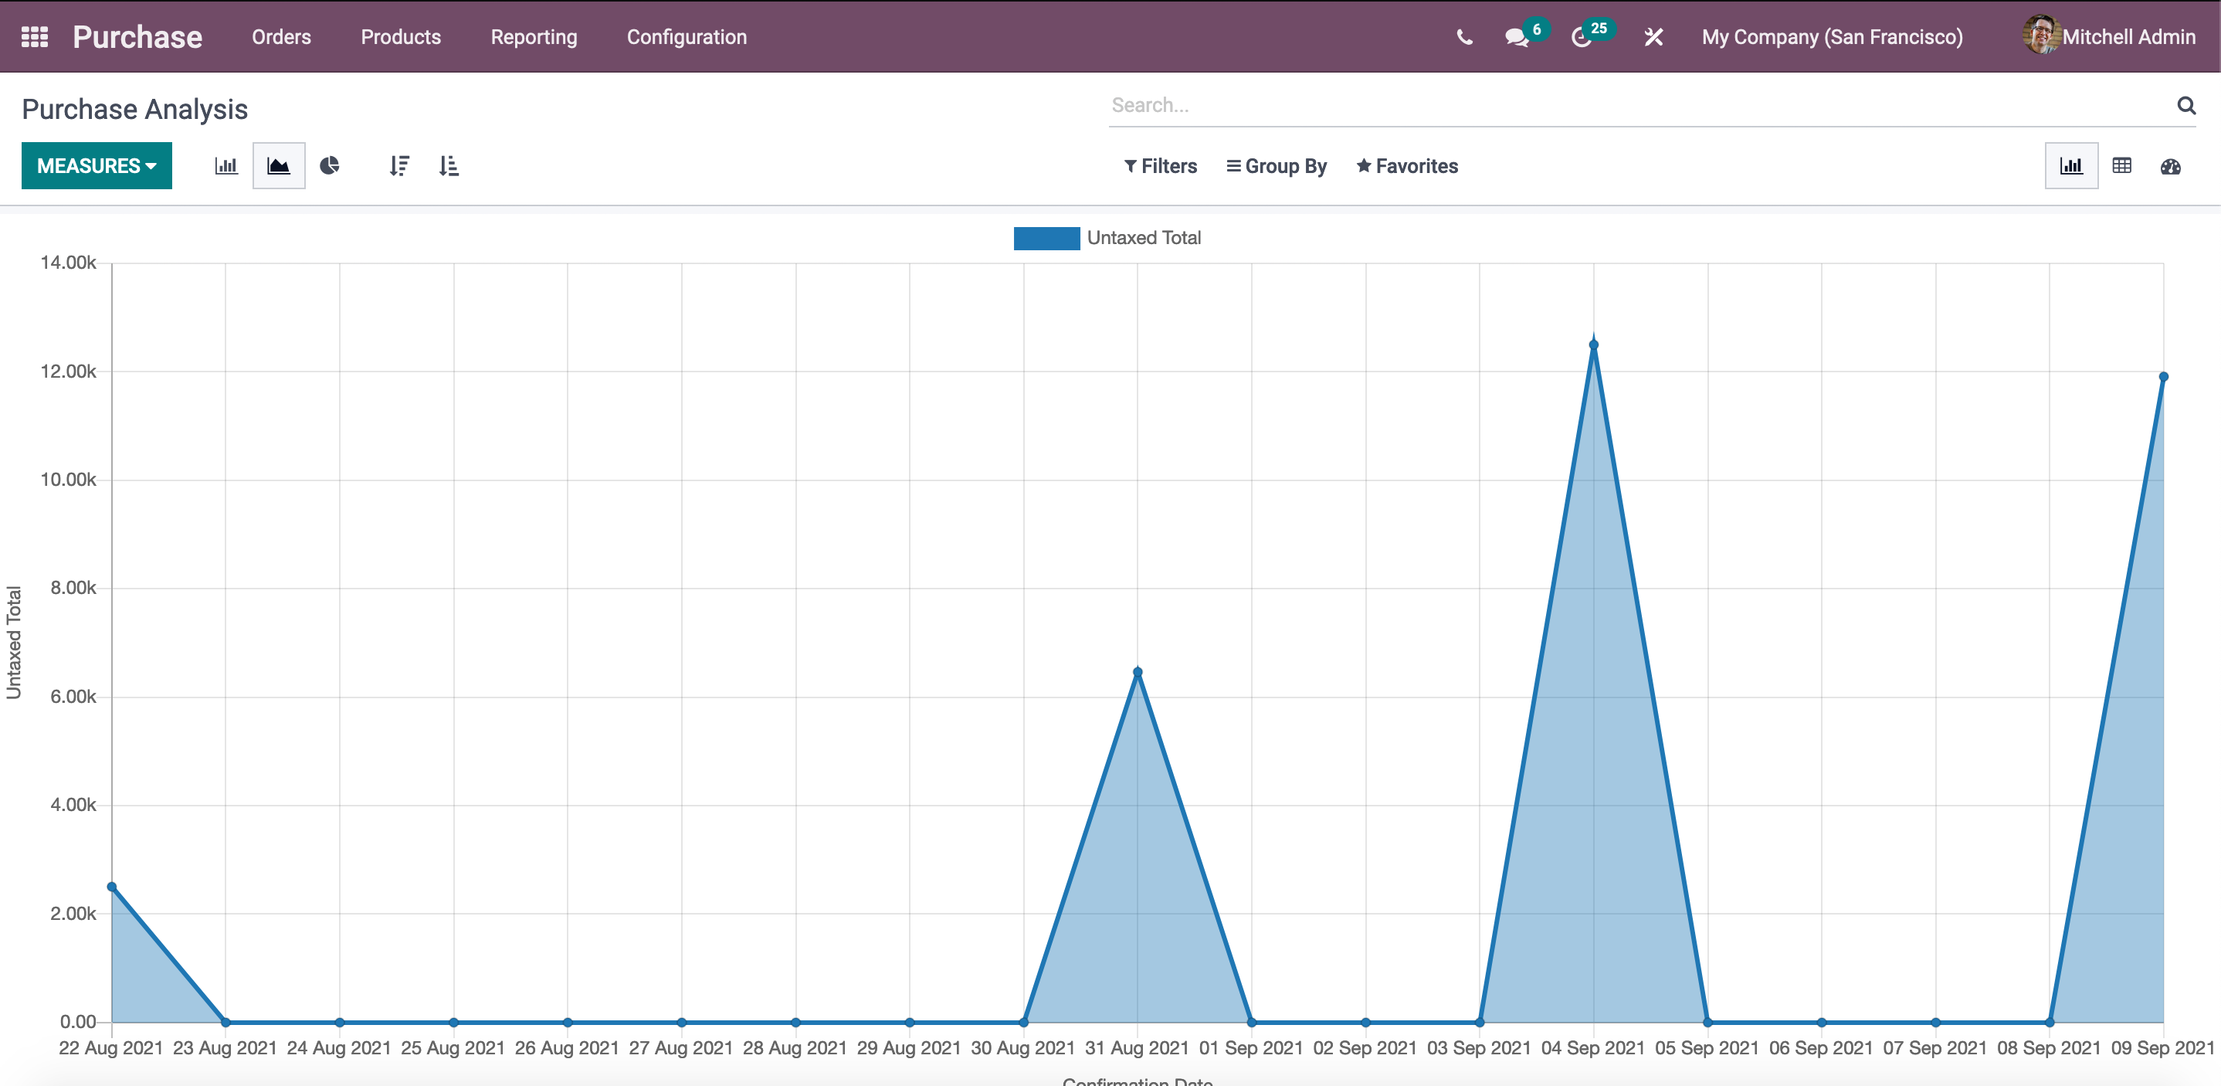
Task: Sort data in ascending order
Action: pos(449,165)
